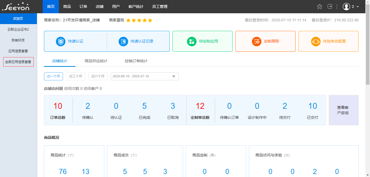Click the 已取消 count 3
This screenshot has width=370, height=177.
(173, 106)
